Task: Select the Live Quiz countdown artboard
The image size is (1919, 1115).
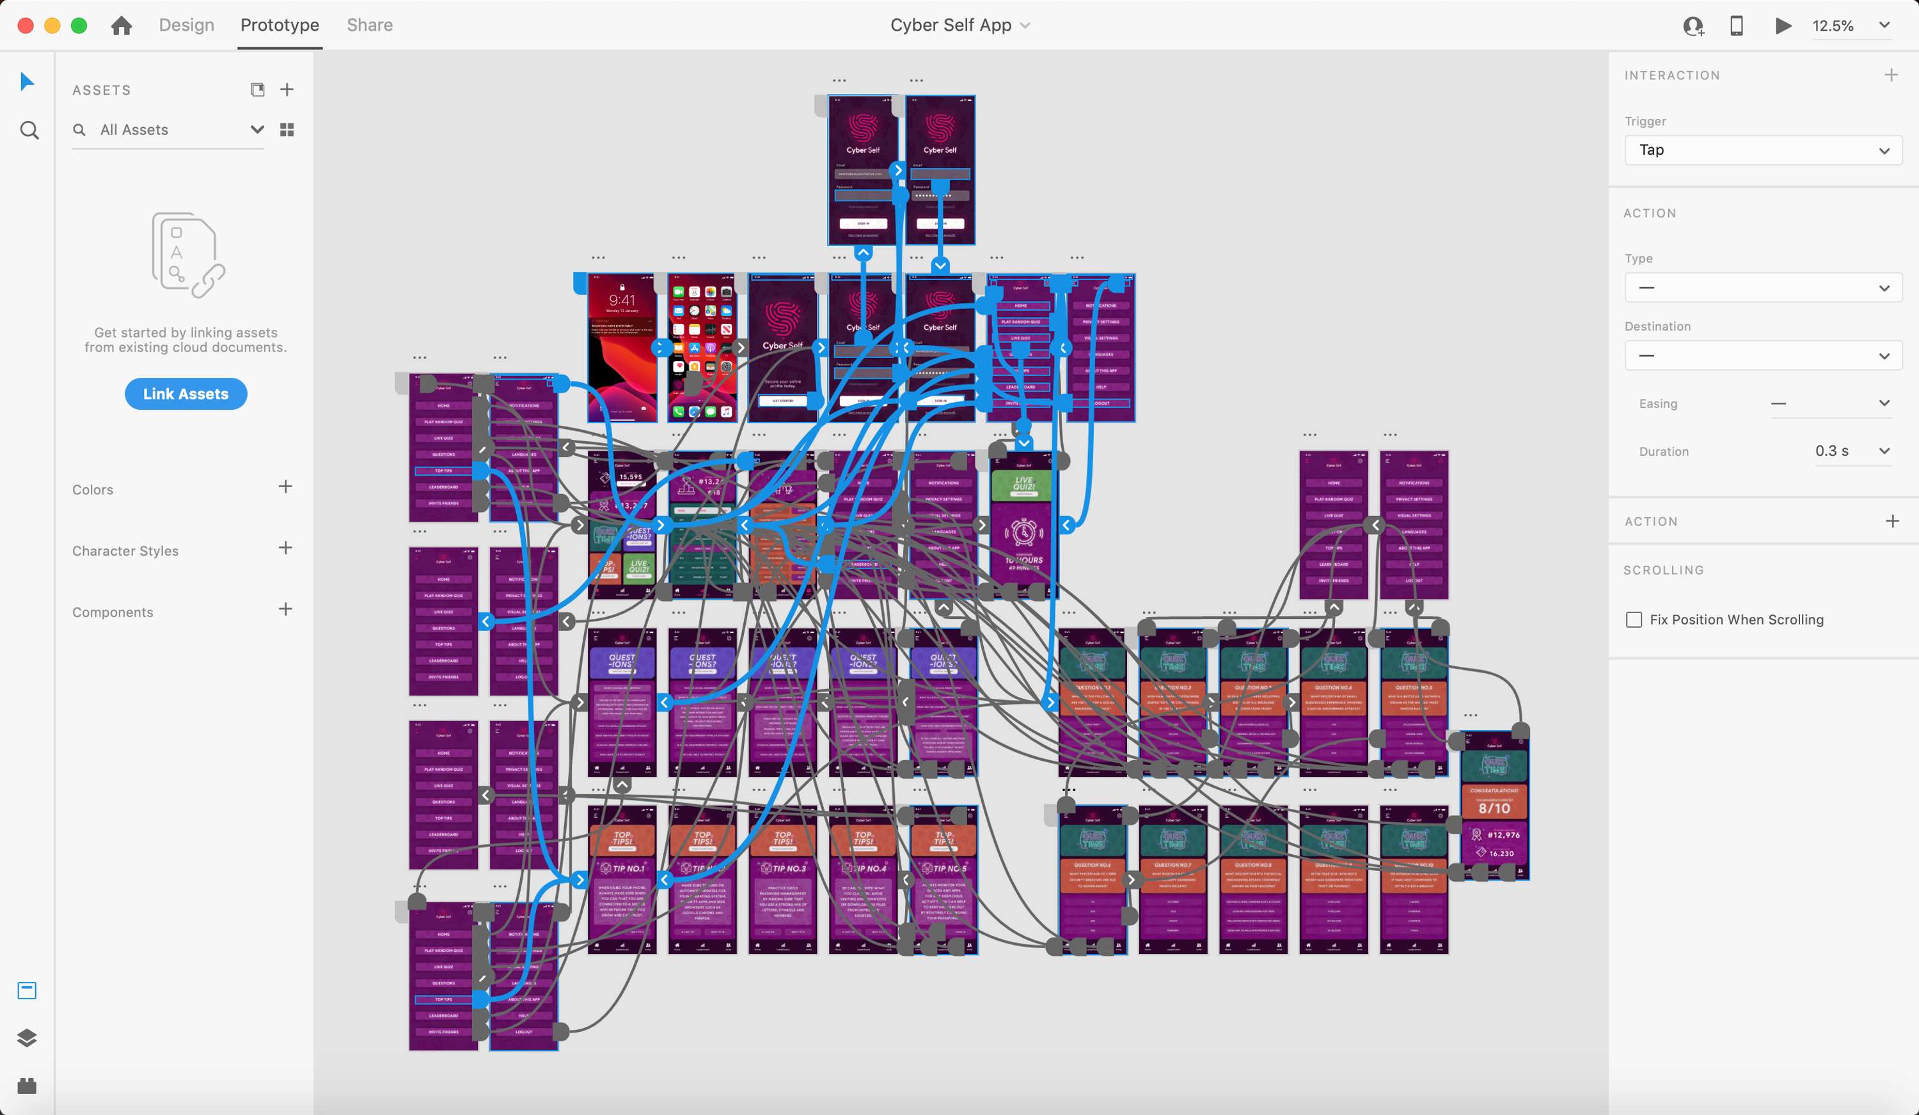Action: pos(1024,525)
